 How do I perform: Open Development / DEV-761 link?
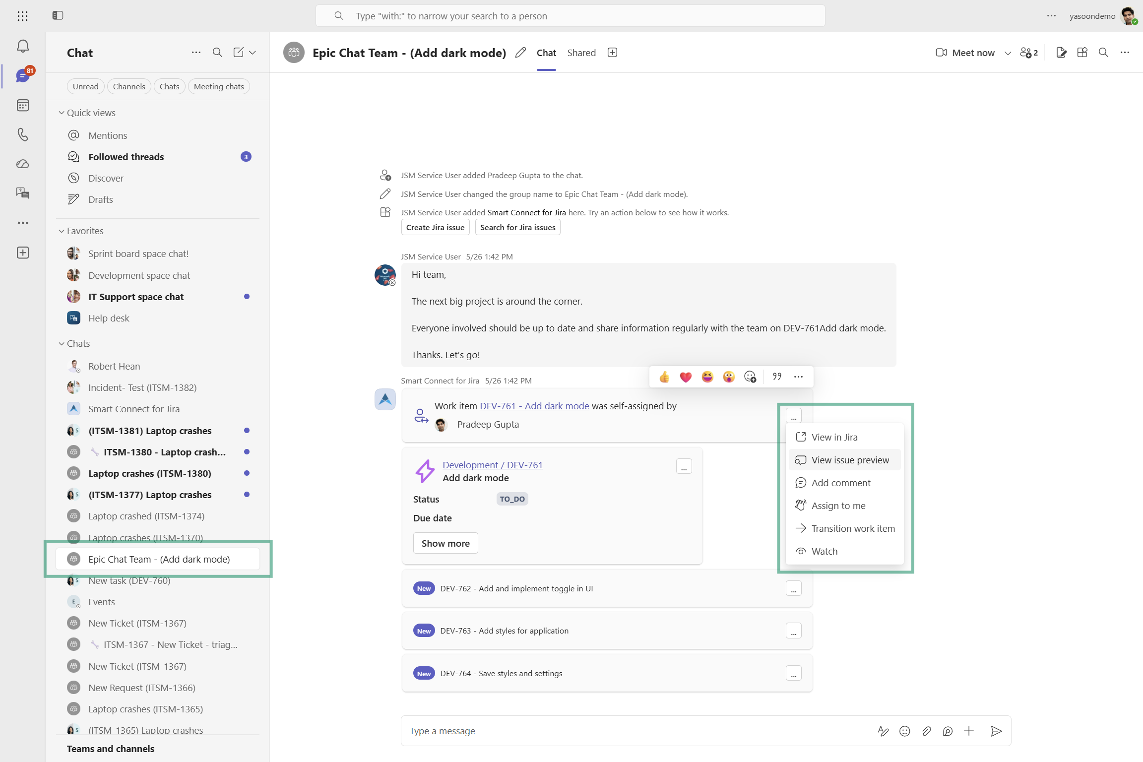(493, 465)
